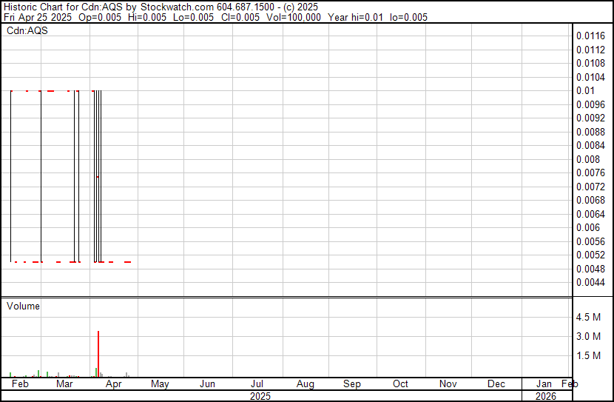Click the 0.0044 price axis label
The image size is (614, 402).
(590, 283)
